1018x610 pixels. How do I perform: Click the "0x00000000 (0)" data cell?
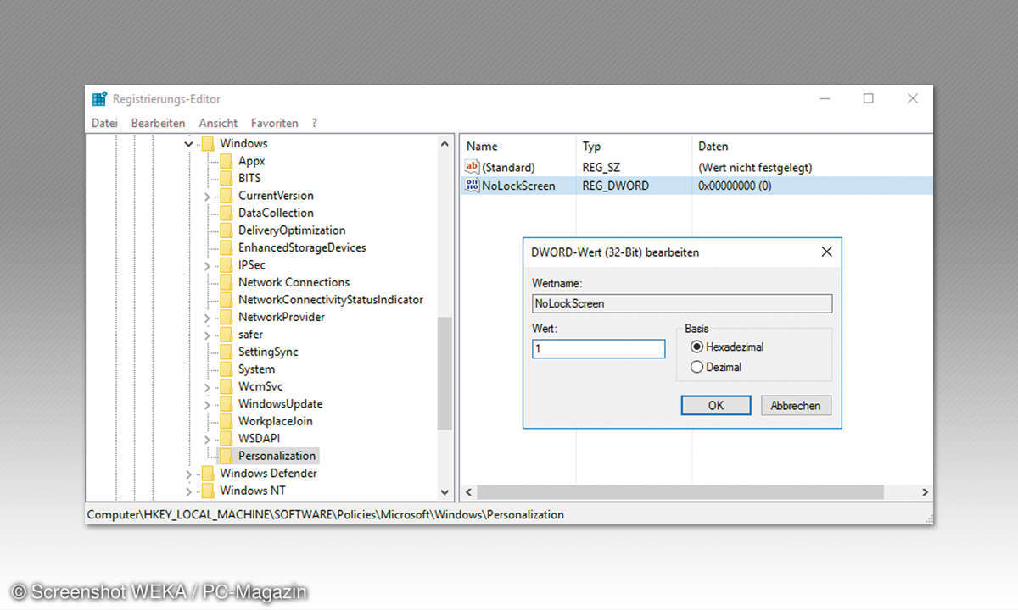tap(735, 186)
